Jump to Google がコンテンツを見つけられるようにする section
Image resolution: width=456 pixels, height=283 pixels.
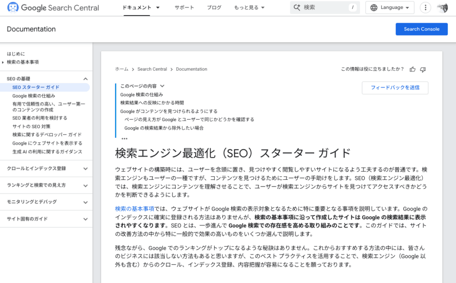point(169,111)
